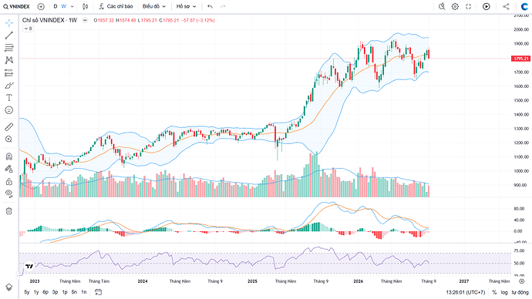Screen dimensions: 532x299
Task: Open time axis settings gear at bottom right
Action: [522, 281]
